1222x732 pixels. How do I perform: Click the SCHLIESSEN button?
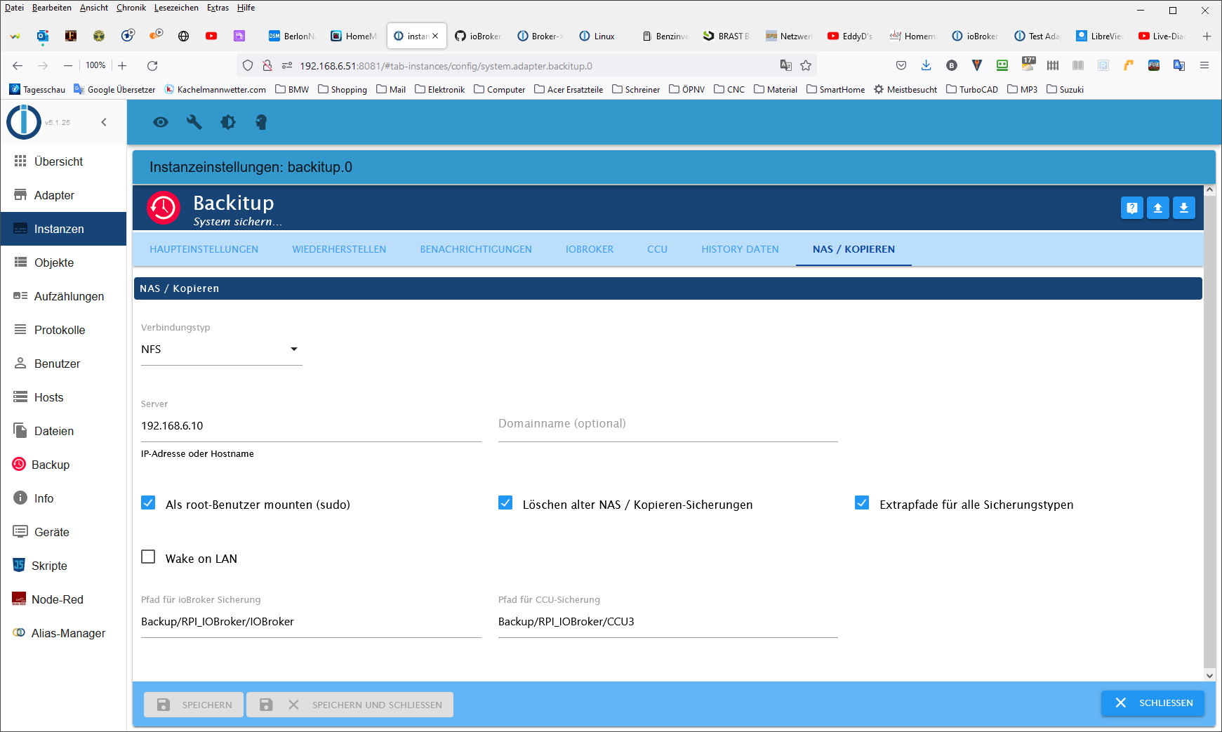1153,703
